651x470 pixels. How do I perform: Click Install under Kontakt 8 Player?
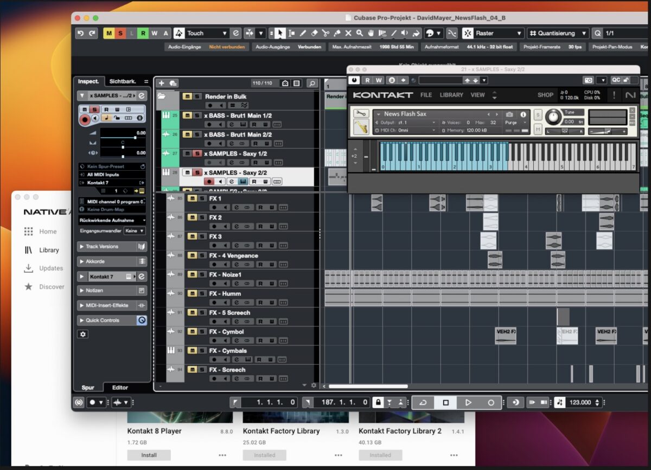[x=149, y=455]
